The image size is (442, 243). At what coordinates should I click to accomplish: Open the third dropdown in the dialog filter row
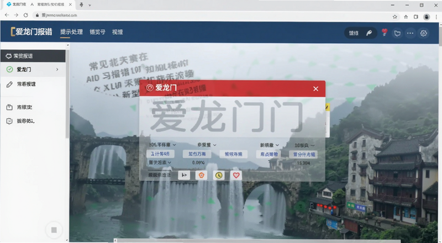[269, 145]
